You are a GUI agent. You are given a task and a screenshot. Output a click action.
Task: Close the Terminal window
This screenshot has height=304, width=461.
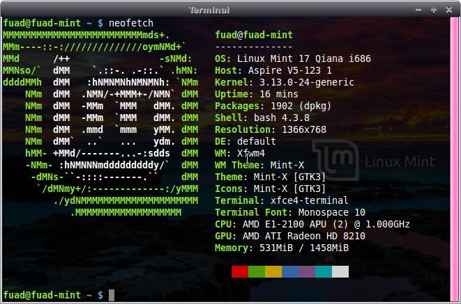click(x=449, y=10)
